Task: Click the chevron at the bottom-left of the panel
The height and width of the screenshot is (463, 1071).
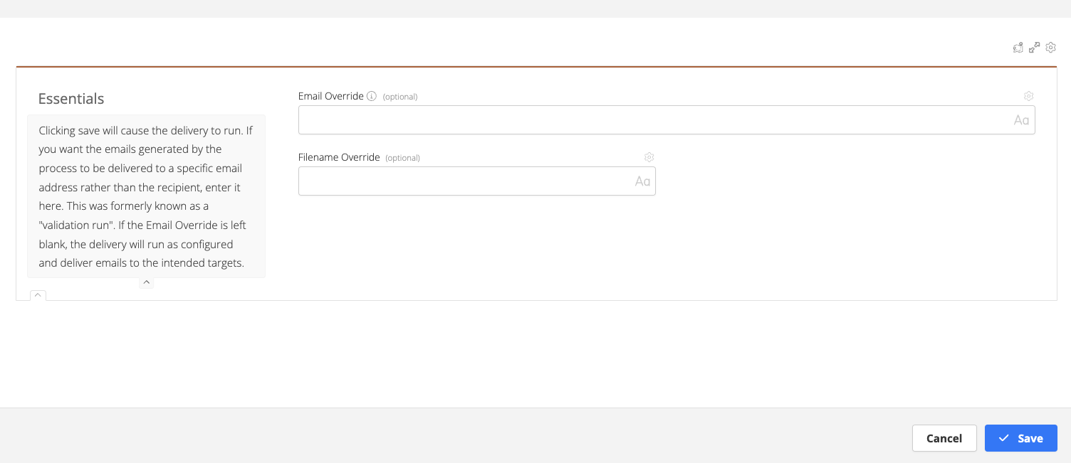Action: point(37,295)
